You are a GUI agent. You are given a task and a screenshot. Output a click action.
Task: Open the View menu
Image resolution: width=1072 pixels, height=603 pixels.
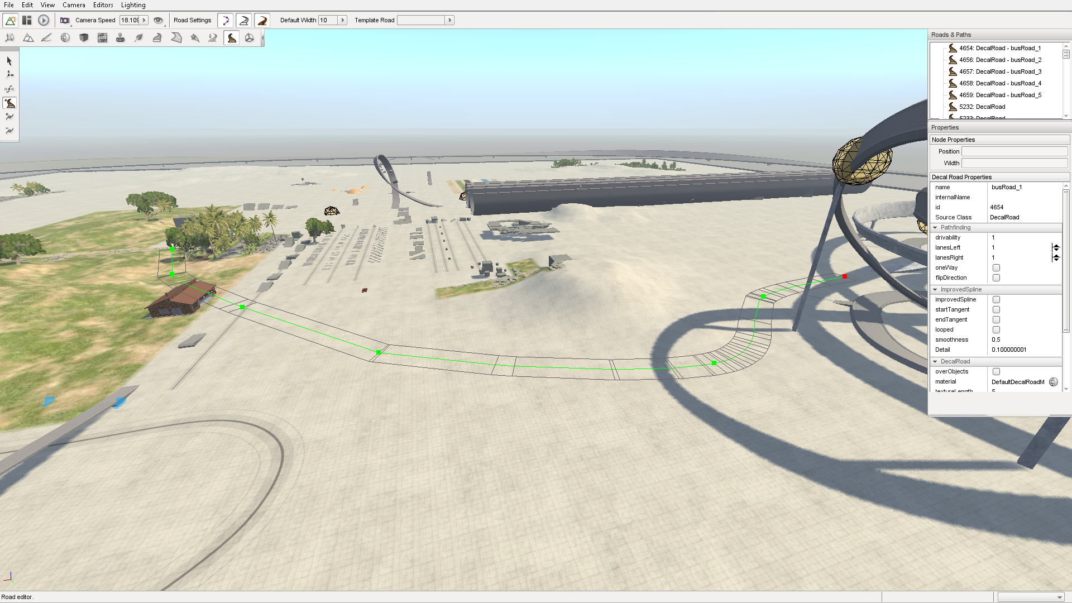pos(47,5)
